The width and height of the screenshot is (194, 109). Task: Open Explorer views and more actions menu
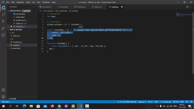[34, 7]
